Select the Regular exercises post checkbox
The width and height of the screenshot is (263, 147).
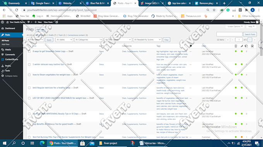coord(29,88)
